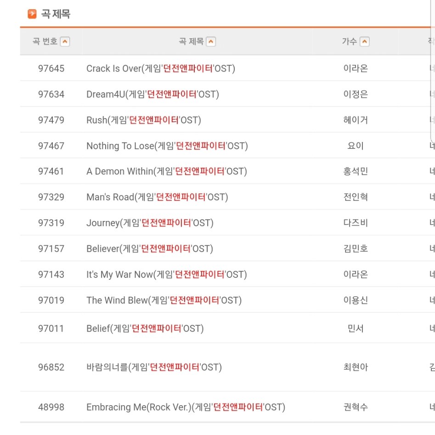Viewport: 435px width, 435px height.
Task: Select the A Demon Within song title
Action: click(x=166, y=171)
